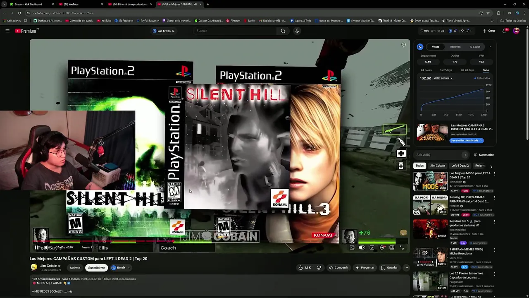Open the vistas en total dropdown

(x=443, y=78)
